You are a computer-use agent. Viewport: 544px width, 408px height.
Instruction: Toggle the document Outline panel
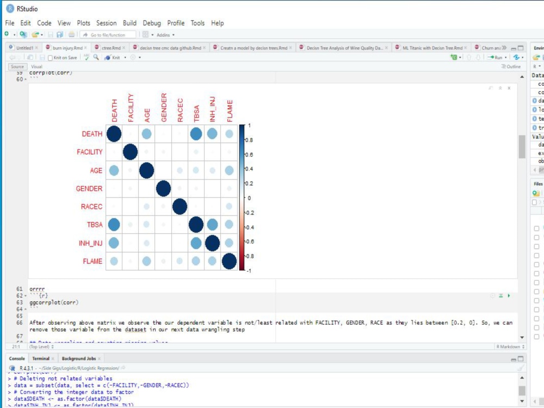[x=511, y=66]
